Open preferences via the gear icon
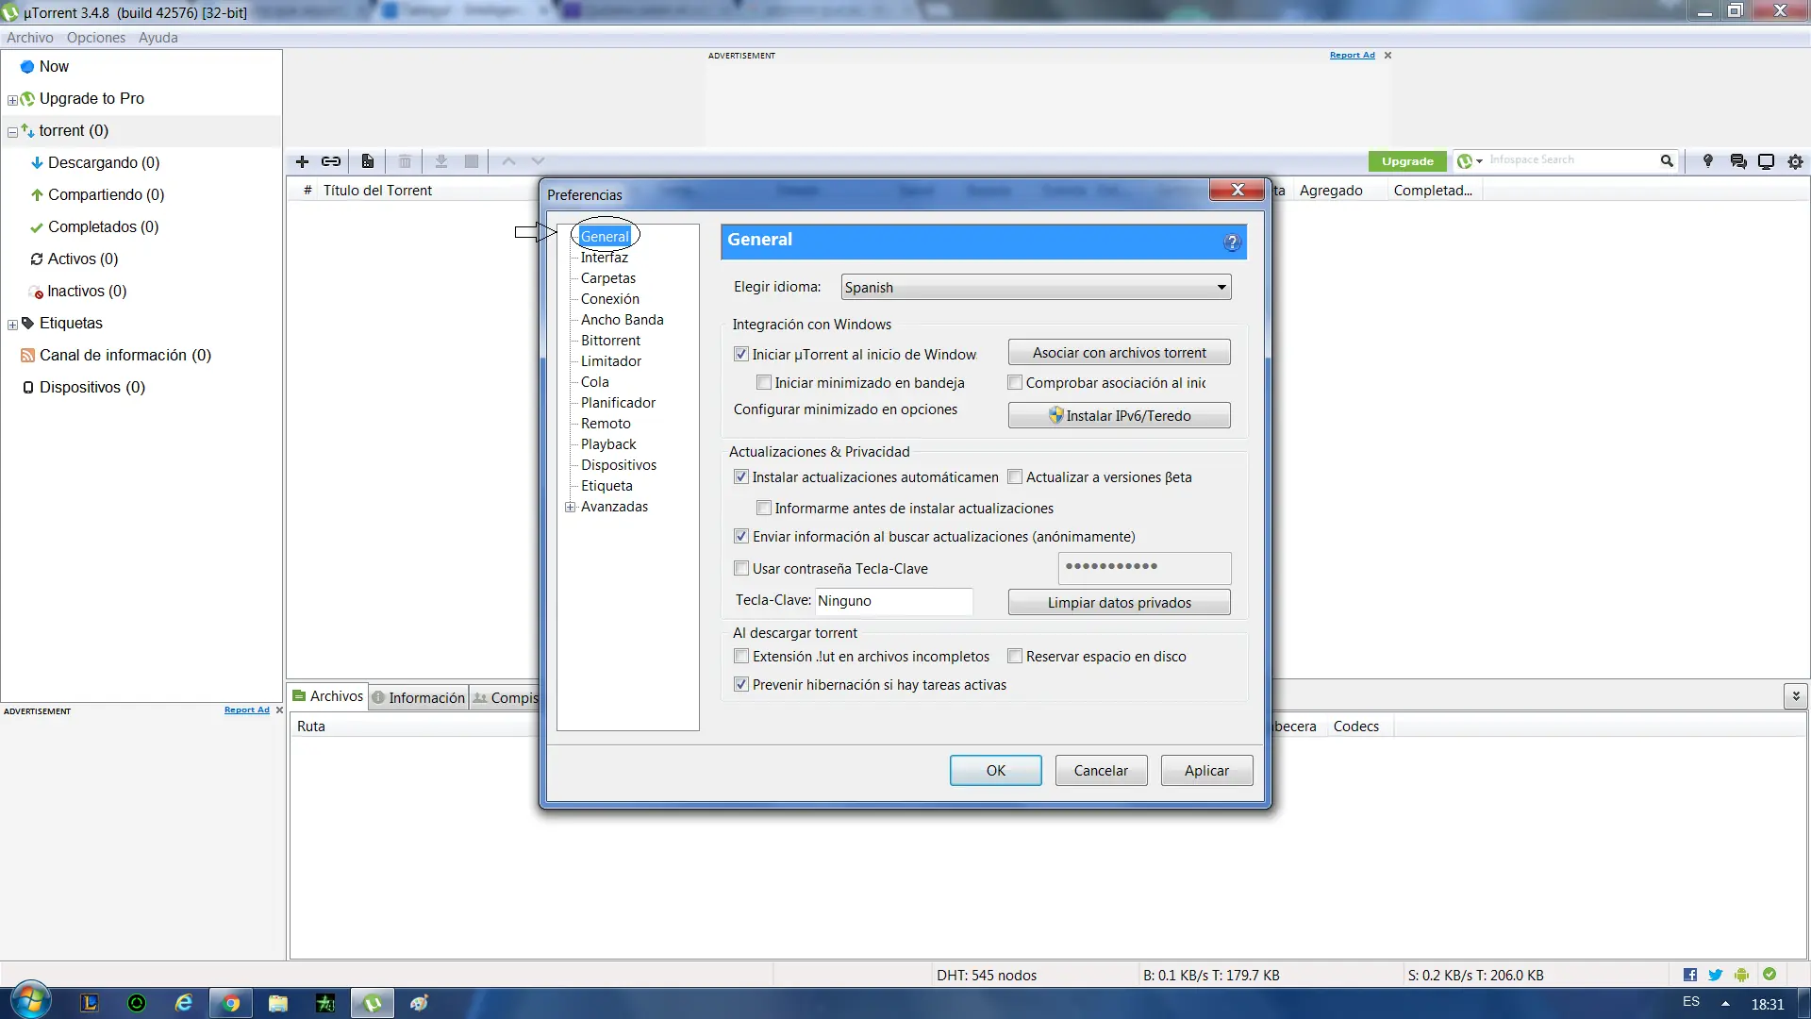 click(1795, 161)
